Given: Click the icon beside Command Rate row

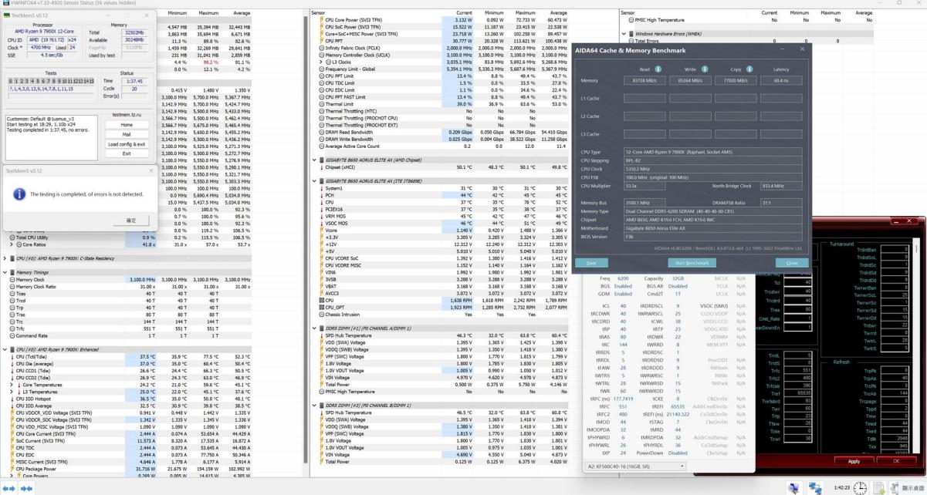Looking at the screenshot, I should click(12, 335).
